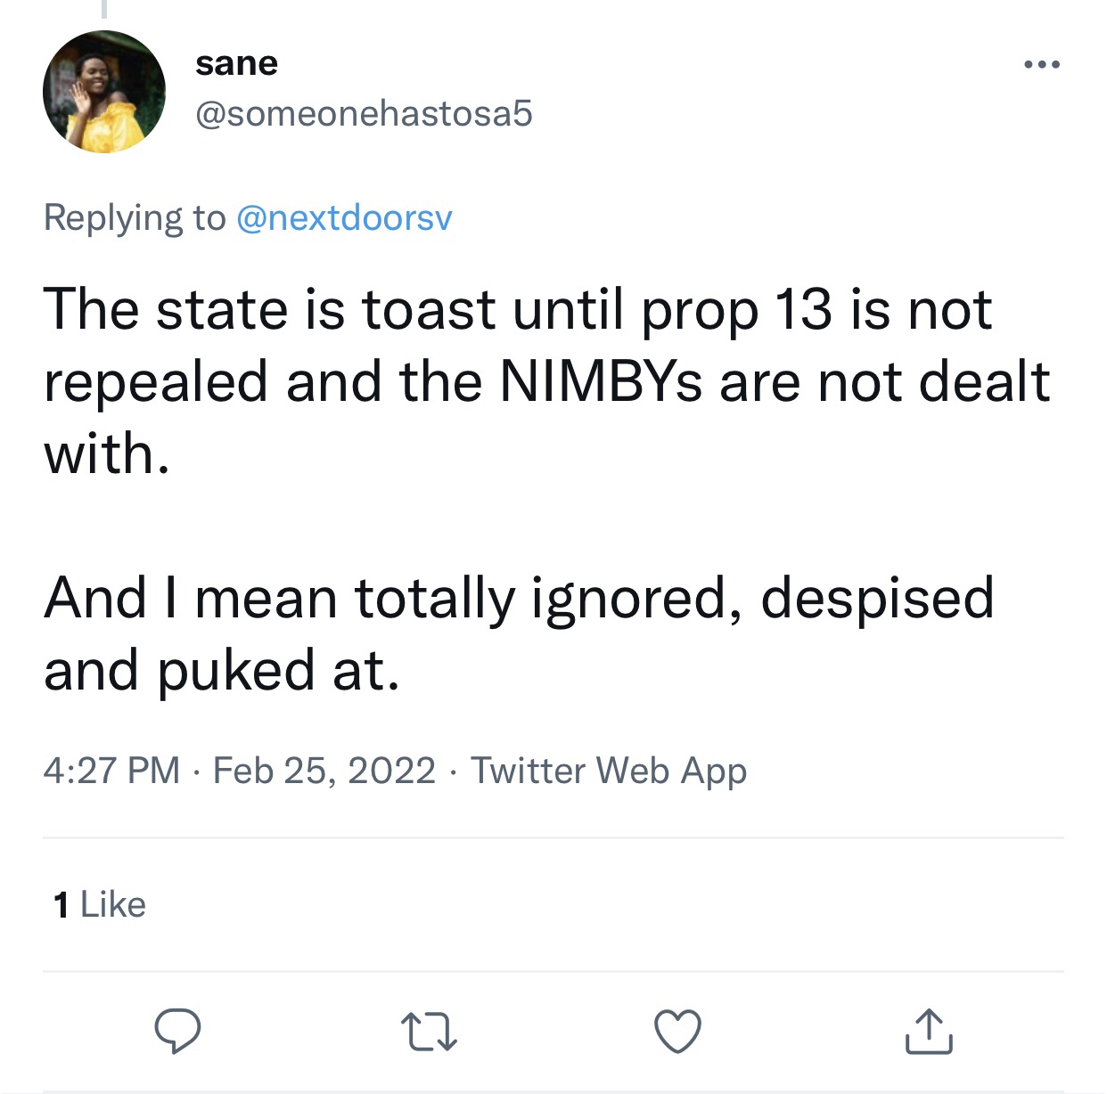Click the "1 Like" count
Viewport: 1107px width, 1094px height.
100,904
